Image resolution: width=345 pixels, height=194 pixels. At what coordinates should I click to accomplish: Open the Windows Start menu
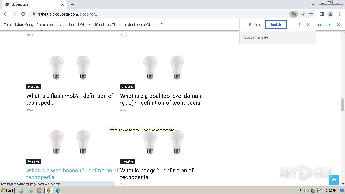pyautogui.click(x=7, y=190)
